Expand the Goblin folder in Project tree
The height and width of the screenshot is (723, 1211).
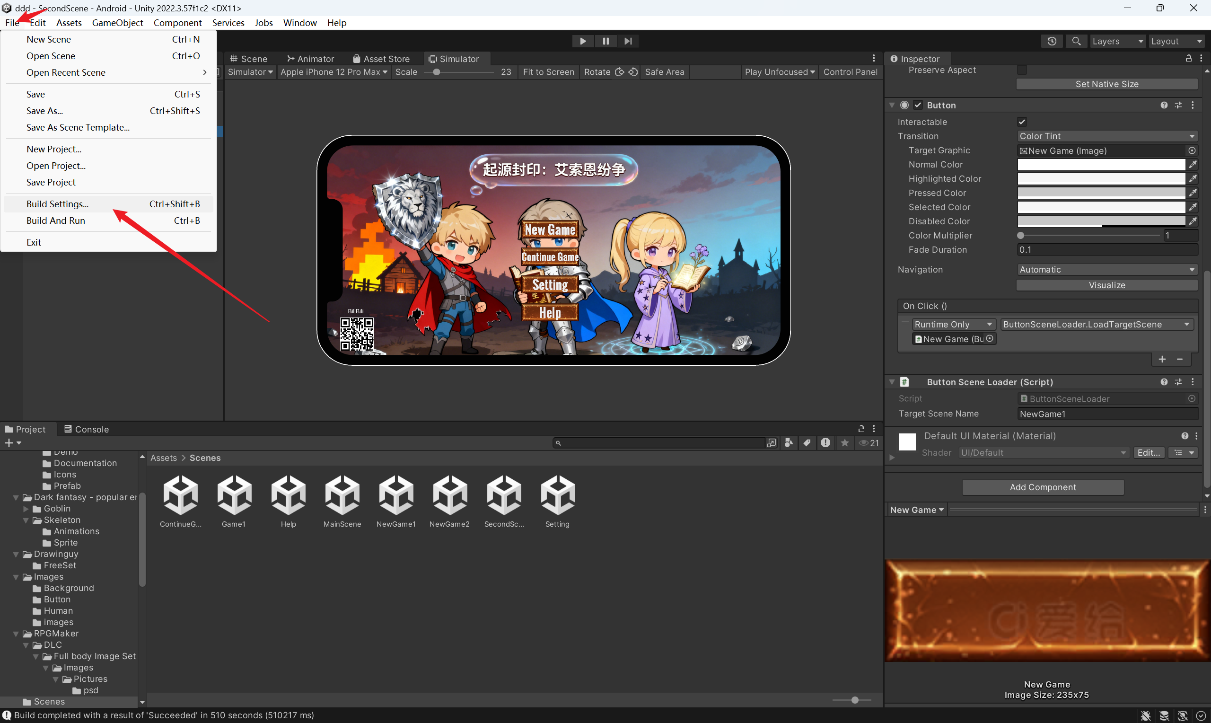coord(26,509)
